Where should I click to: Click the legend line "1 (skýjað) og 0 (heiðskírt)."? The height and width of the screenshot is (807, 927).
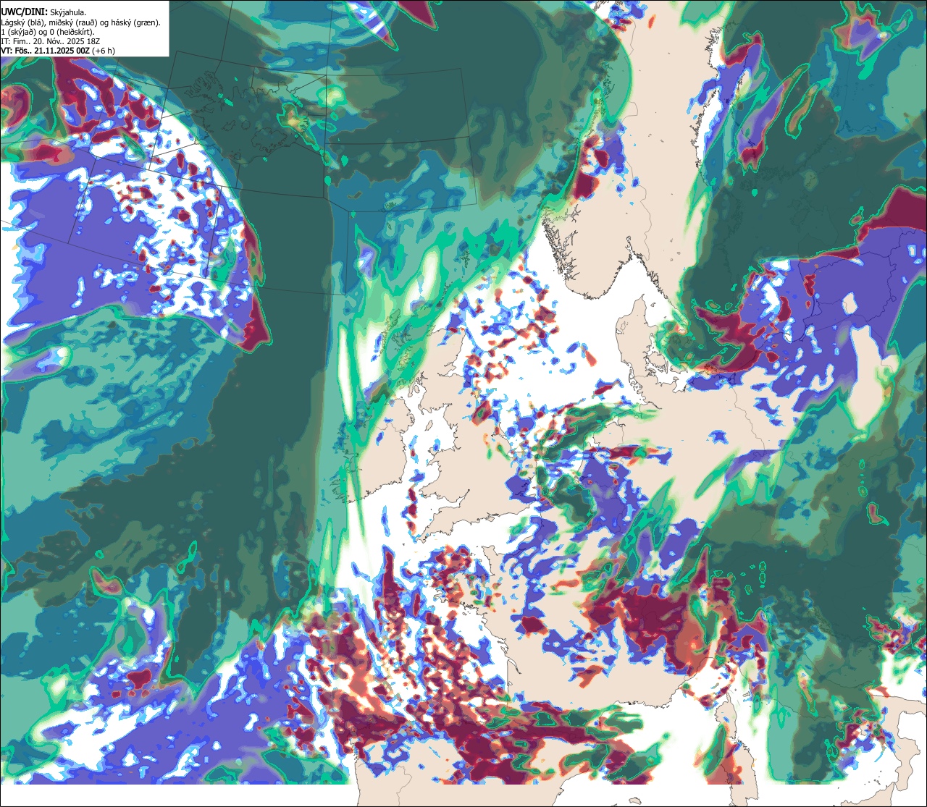click(x=48, y=32)
